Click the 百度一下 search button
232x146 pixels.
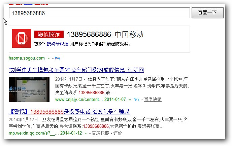[207, 13]
